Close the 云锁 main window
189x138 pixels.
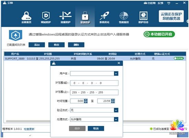(184, 3)
